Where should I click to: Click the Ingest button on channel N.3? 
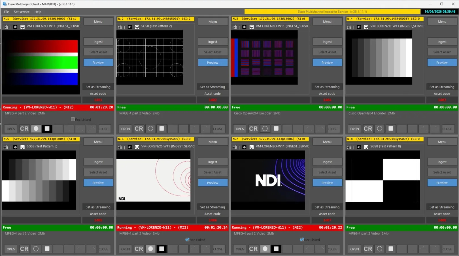pos(327,42)
